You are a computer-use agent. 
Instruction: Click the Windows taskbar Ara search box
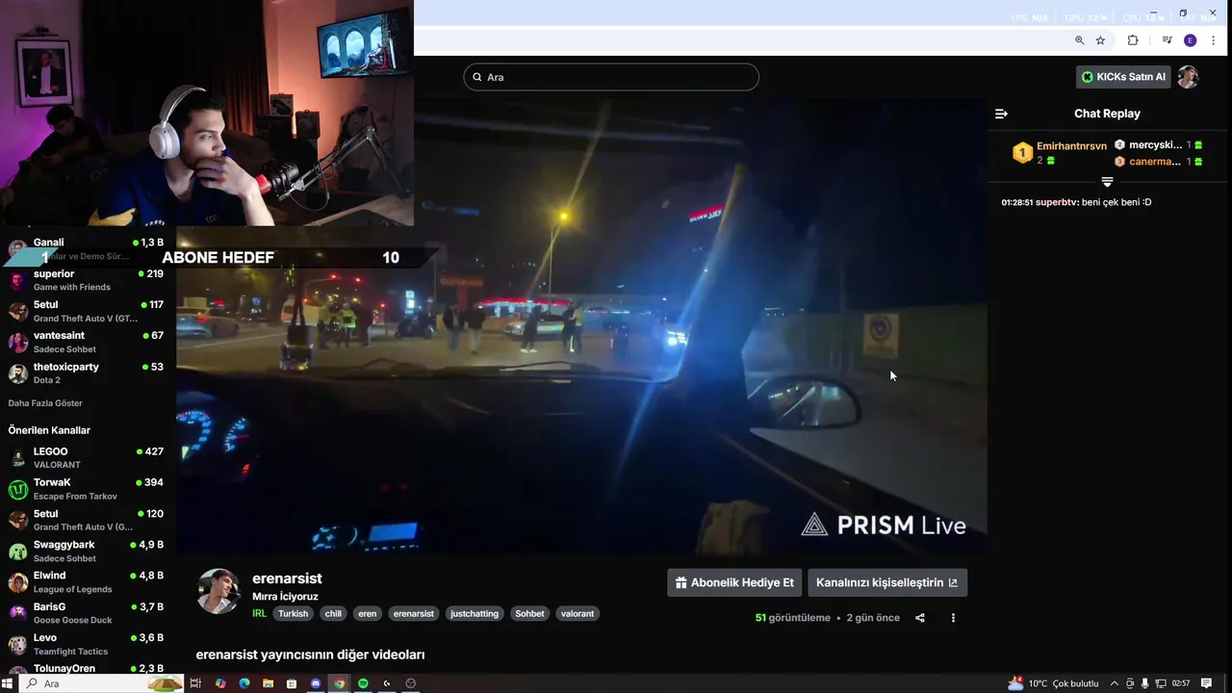pos(101,683)
